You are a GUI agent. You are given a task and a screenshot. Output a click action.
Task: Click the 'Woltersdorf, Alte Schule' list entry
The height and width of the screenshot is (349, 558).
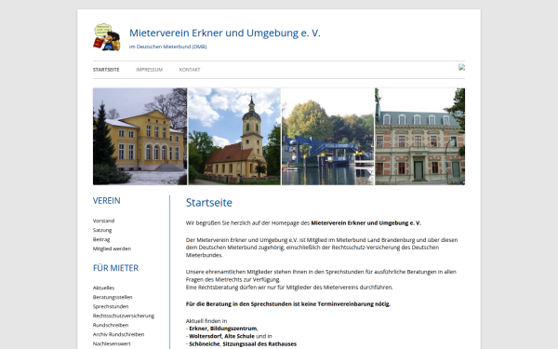[x=221, y=336]
